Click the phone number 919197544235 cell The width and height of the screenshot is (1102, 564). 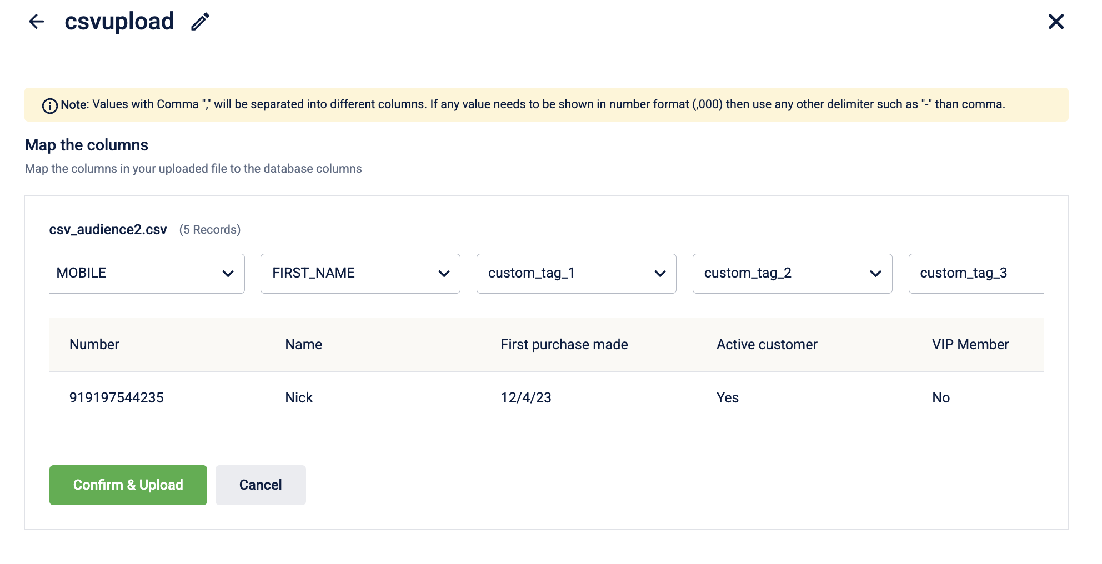117,398
